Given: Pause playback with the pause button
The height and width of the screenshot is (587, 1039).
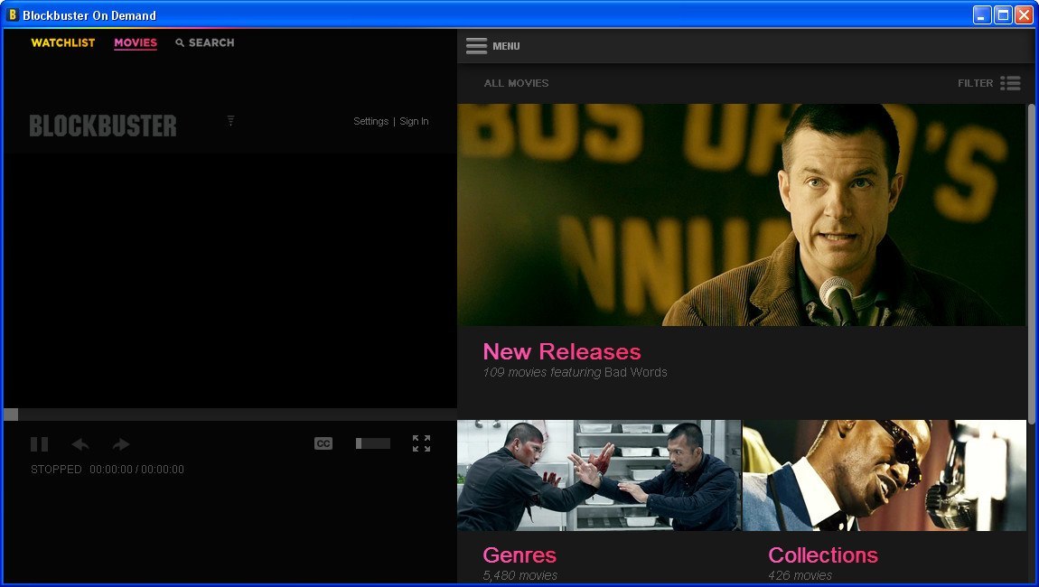Looking at the screenshot, I should [x=39, y=444].
